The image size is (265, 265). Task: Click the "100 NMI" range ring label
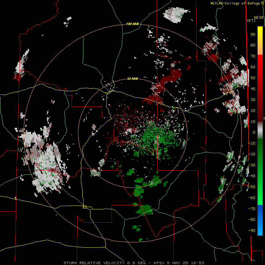click(132, 24)
